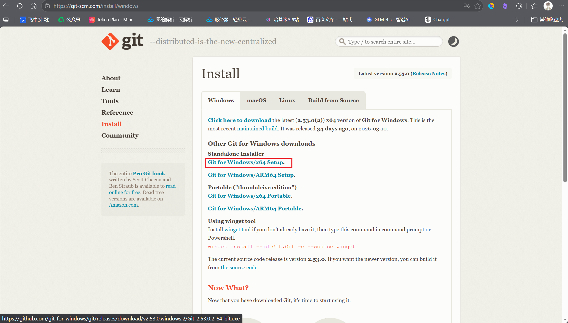Open 'the source code' link

click(x=239, y=267)
